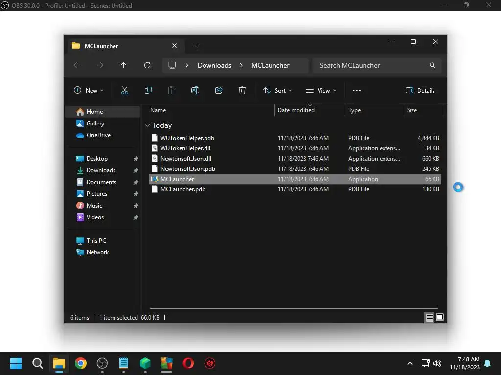501x375 pixels.
Task: Unpin Downloads from quick access
Action: [136, 170]
